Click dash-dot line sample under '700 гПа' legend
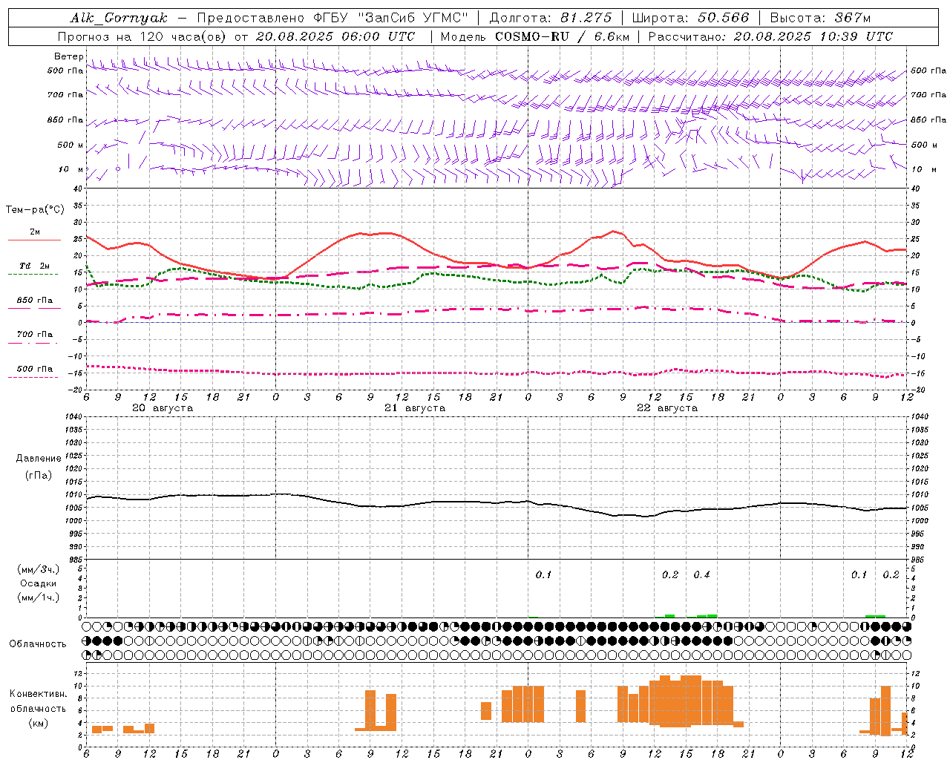The width and height of the screenshot is (950, 760). (33, 344)
